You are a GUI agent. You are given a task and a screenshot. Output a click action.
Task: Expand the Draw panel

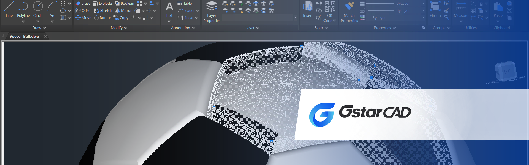pyautogui.click(x=39, y=28)
